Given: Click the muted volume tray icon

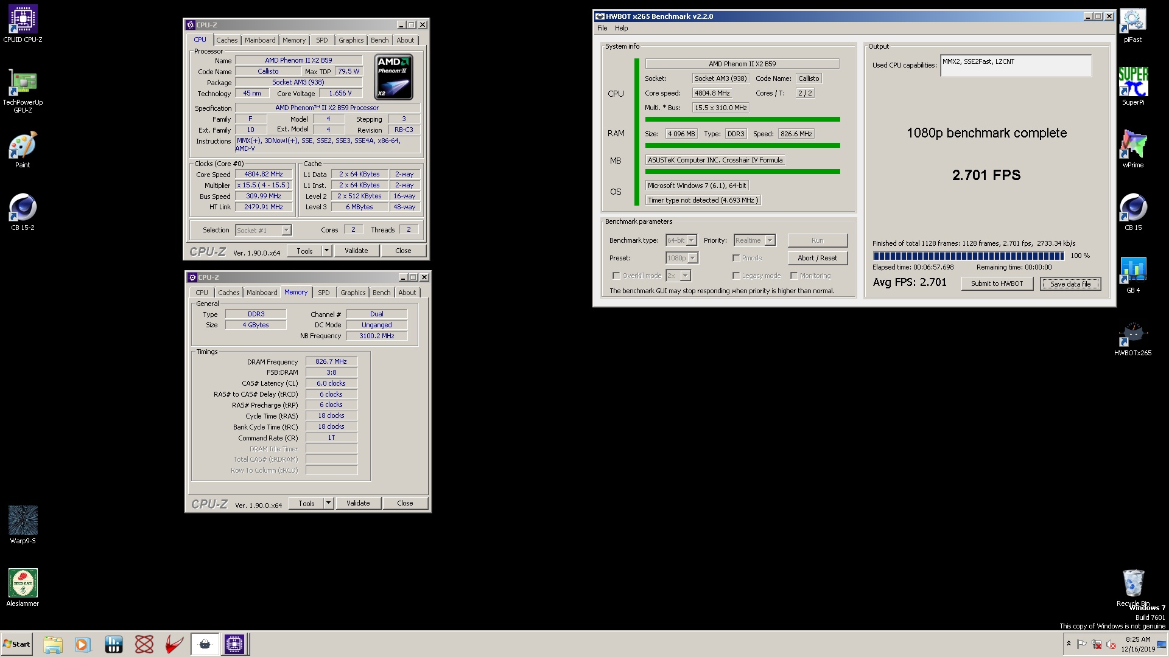Looking at the screenshot, I should click(x=1111, y=644).
